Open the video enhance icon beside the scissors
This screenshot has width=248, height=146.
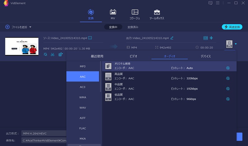tap(60, 55)
